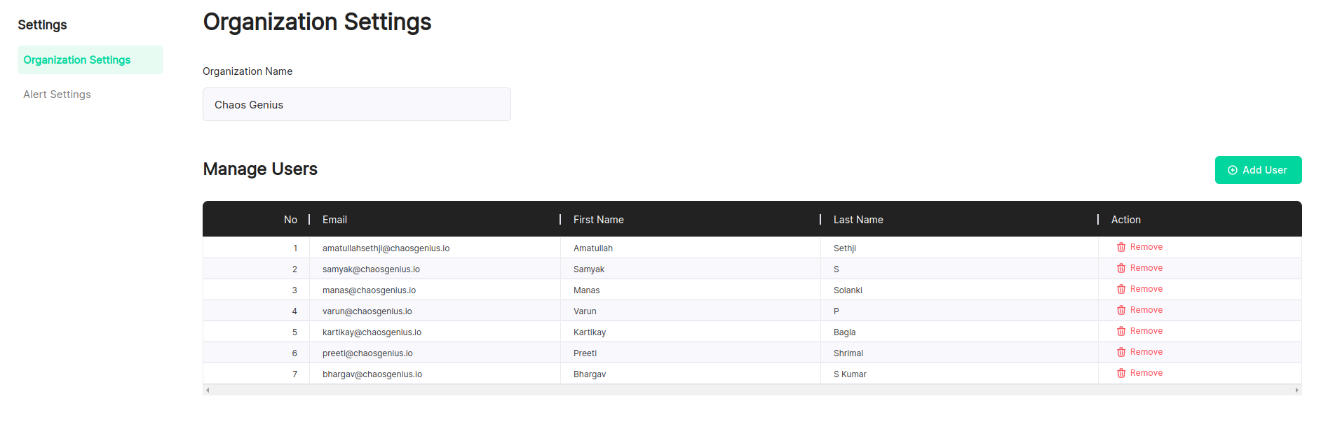The width and height of the screenshot is (1321, 422).
Task: Click the Remove text for Kartikay Bagla
Action: point(1146,331)
